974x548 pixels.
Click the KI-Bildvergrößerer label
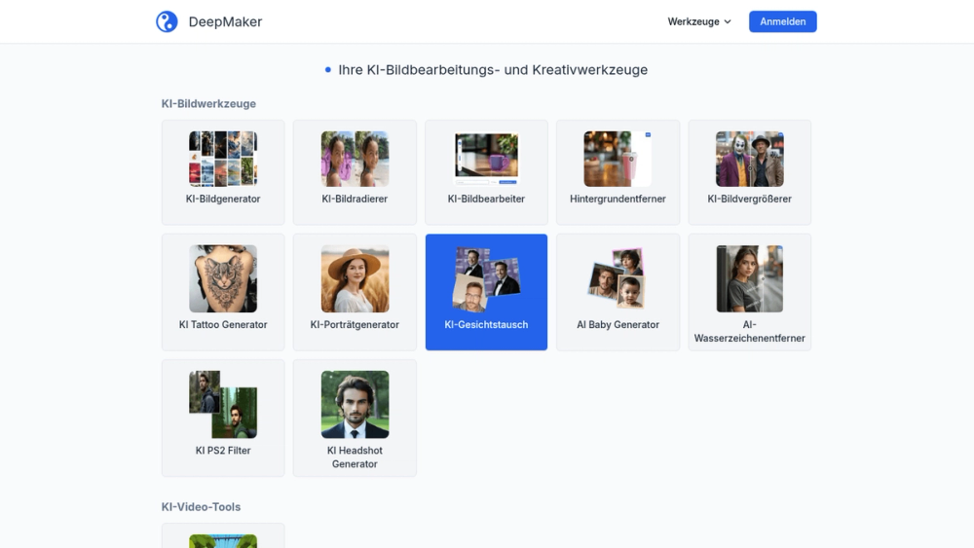pos(749,199)
